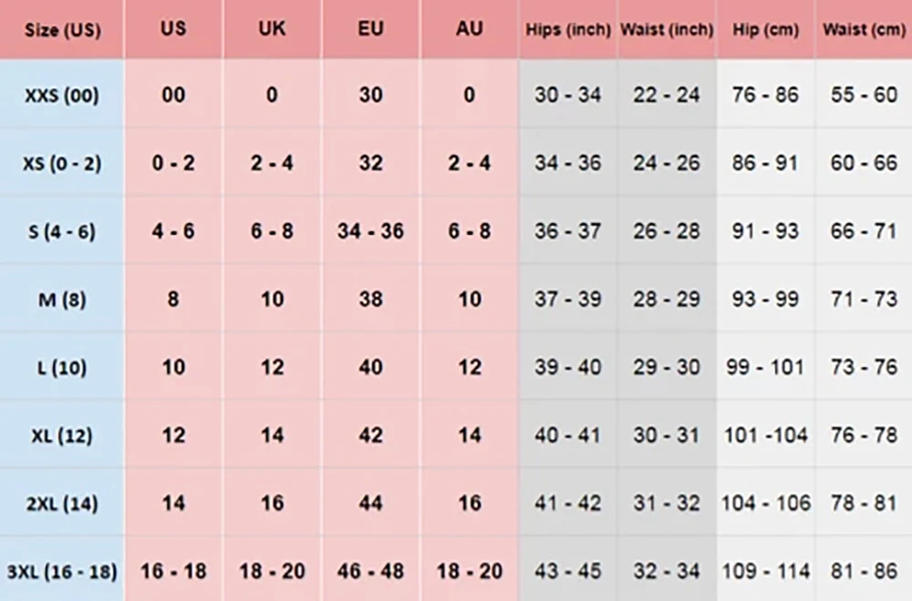Select the Hips (inch) header cell
The width and height of the screenshot is (912, 601).
pyautogui.click(x=568, y=29)
